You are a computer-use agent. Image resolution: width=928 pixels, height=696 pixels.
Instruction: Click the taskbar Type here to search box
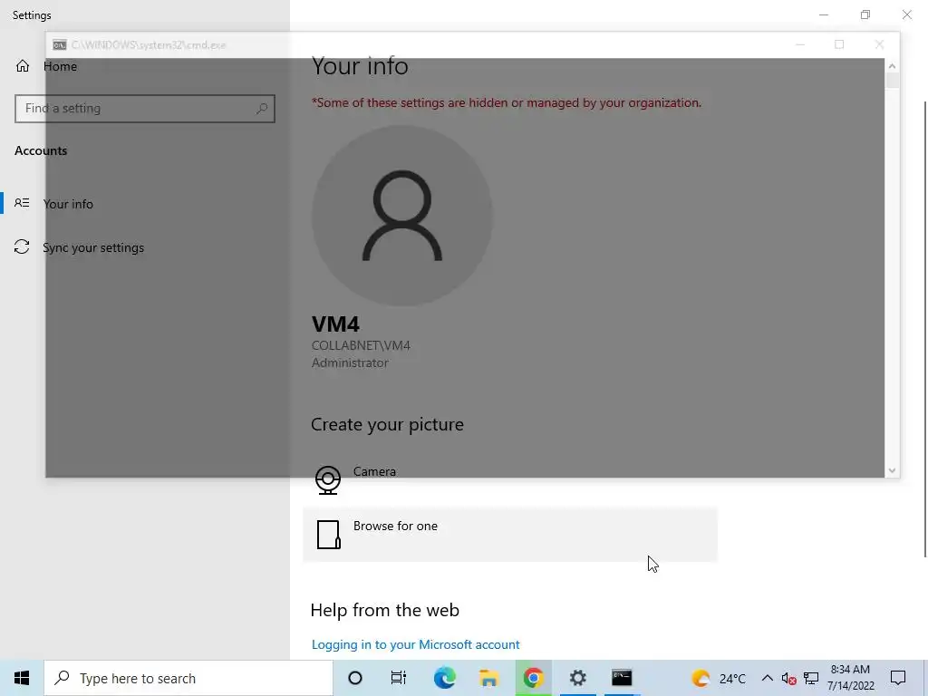(x=188, y=678)
